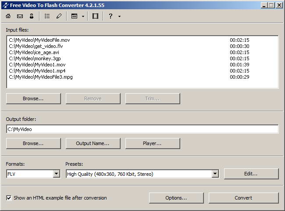Image resolution: width=285 pixels, height=211 pixels.
Task: Click Edit button next to presets
Action: (251, 174)
